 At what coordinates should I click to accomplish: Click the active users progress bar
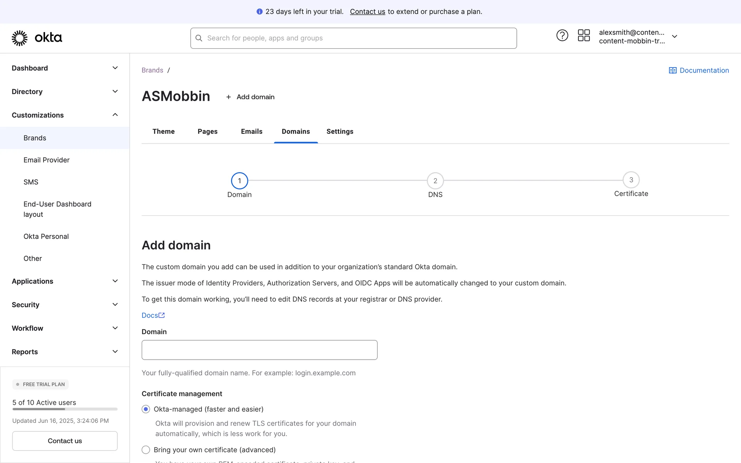pyautogui.click(x=65, y=409)
